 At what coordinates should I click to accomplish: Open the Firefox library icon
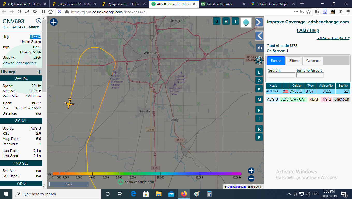(317, 12)
